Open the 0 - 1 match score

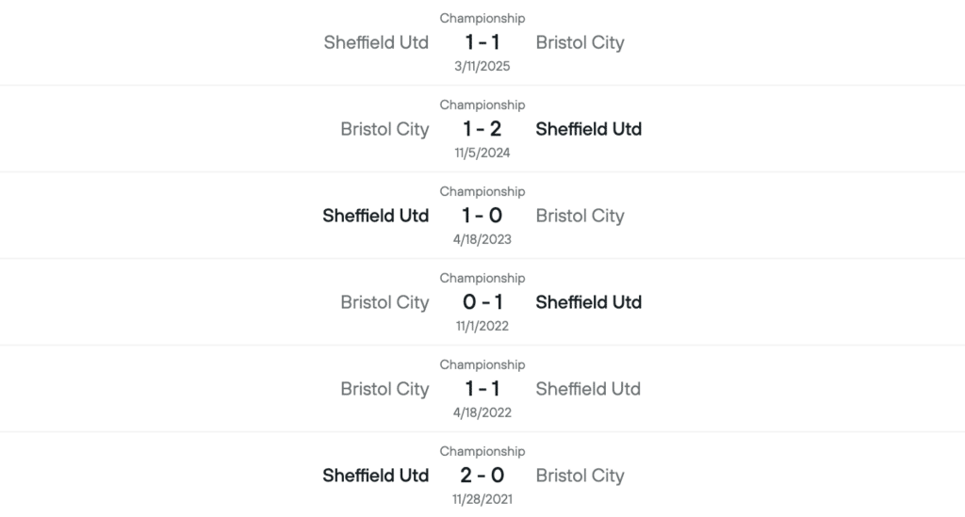(482, 302)
